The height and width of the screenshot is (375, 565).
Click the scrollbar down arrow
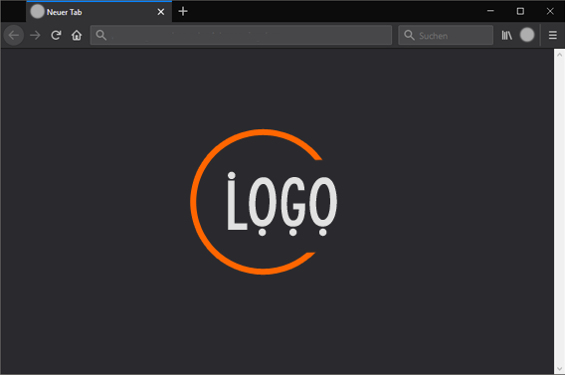point(559,368)
